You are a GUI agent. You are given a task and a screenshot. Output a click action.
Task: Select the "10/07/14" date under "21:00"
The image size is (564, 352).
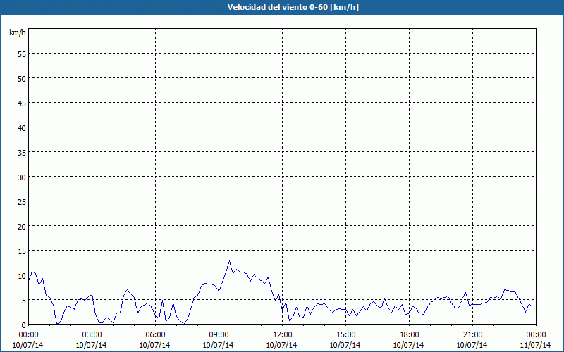pos(472,345)
